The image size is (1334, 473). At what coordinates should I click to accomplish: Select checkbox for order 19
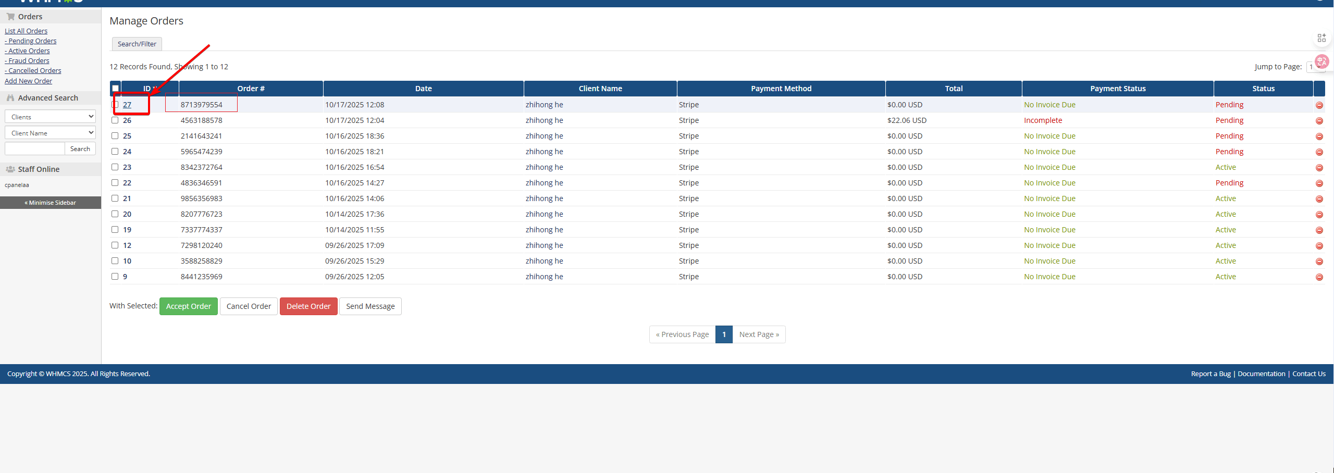pos(115,230)
